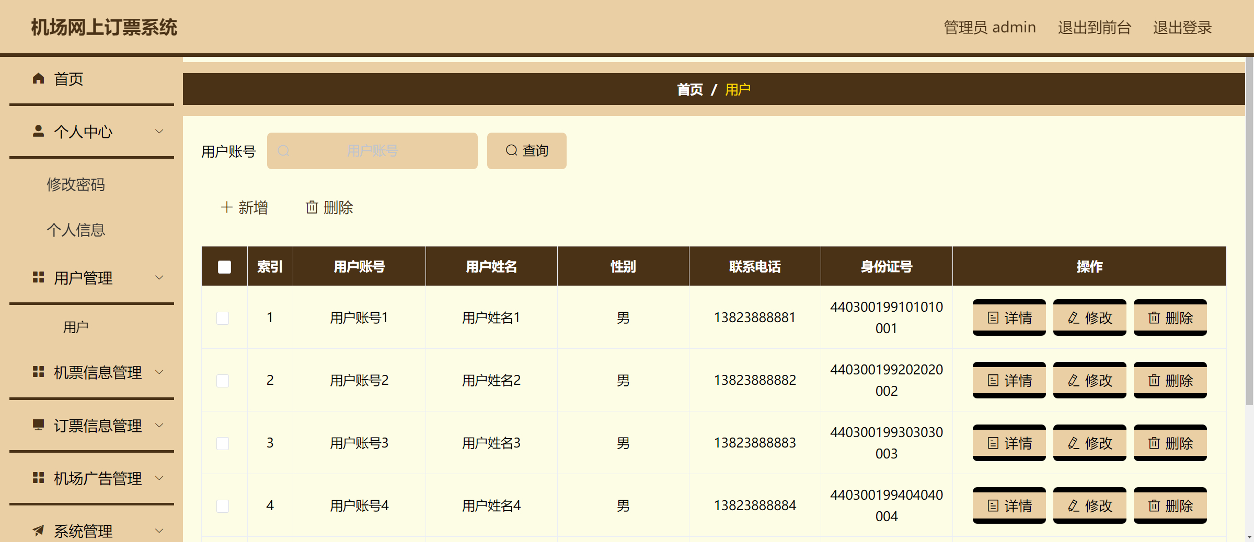
Task: Click the trash icon in 用户账号4 row's 删除 button
Action: [x=1154, y=506]
